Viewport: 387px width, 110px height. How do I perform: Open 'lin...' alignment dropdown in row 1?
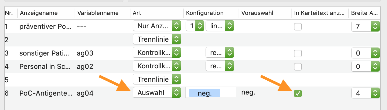coord(220,26)
